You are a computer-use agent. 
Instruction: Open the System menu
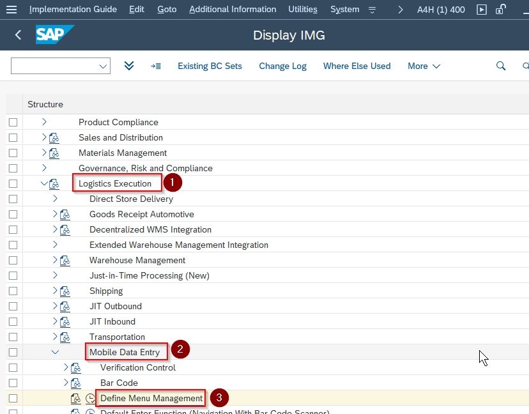click(345, 10)
